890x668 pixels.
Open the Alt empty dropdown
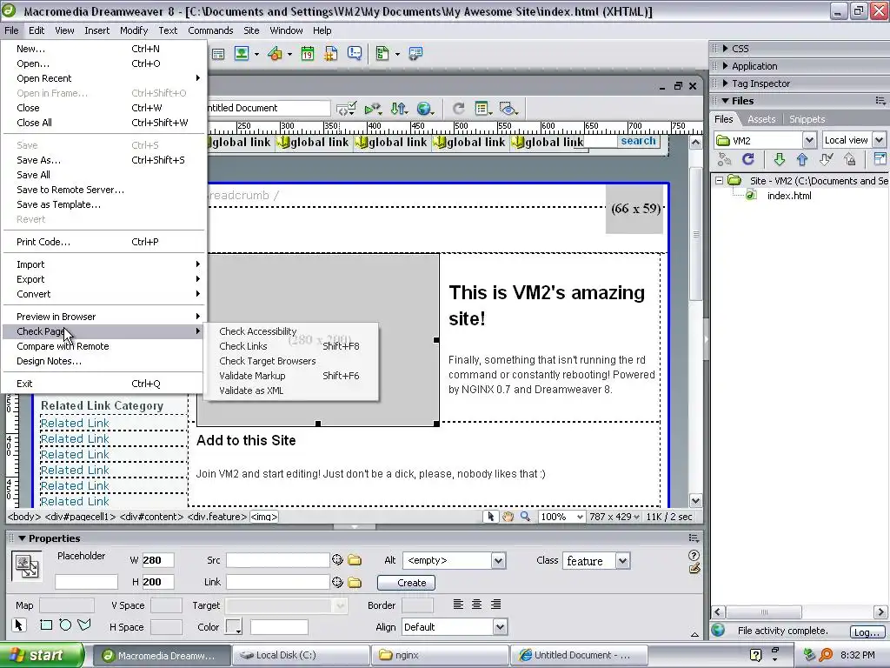(498, 561)
